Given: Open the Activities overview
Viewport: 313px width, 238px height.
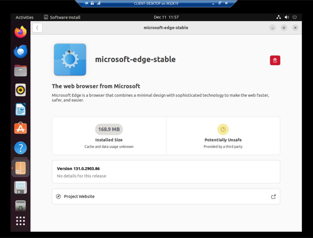Looking at the screenshot, I should tap(24, 17).
